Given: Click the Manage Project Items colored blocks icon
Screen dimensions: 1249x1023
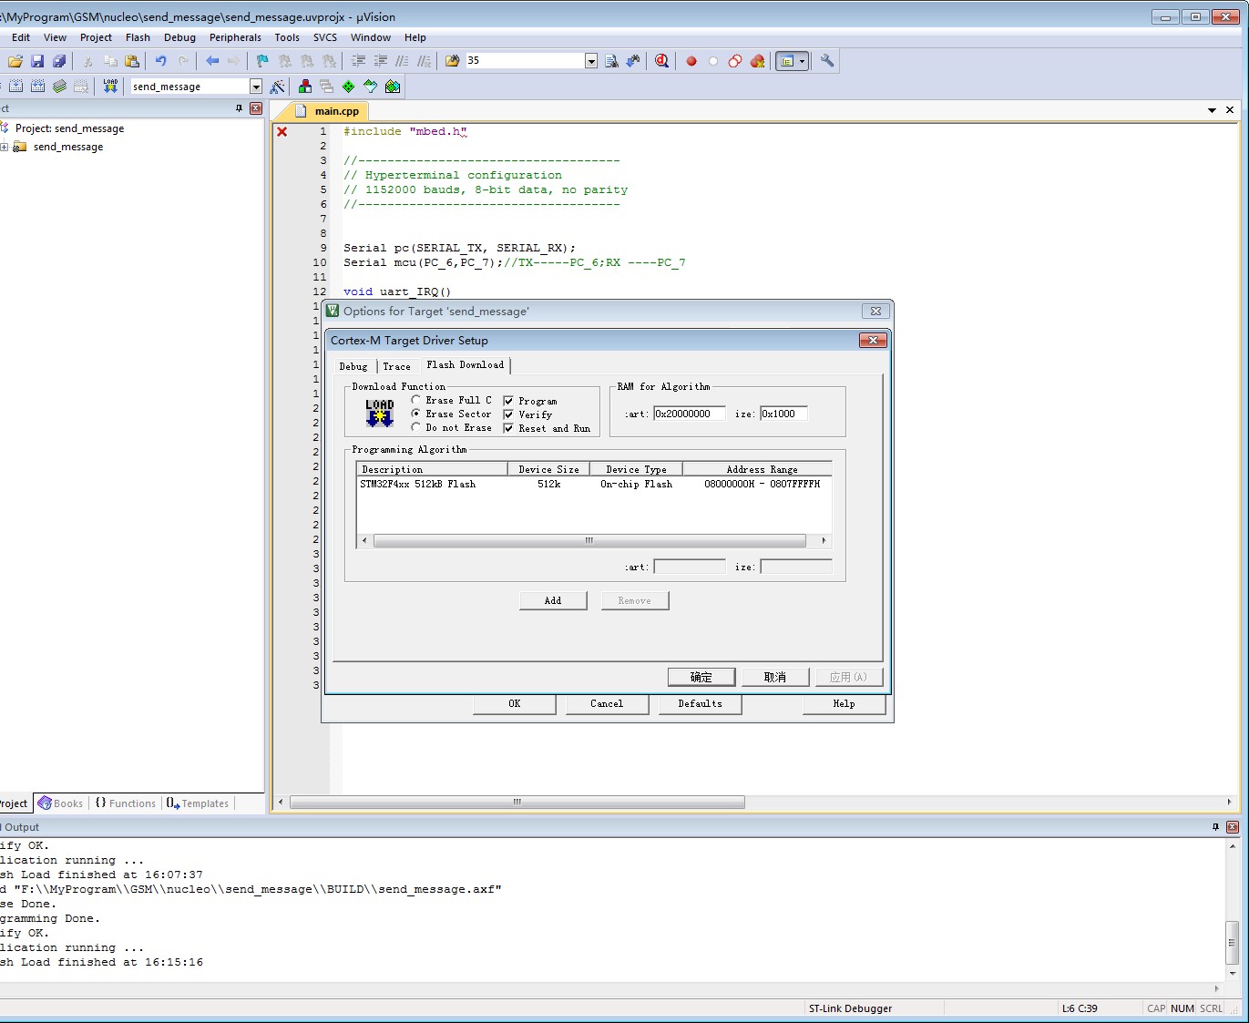Looking at the screenshot, I should [x=305, y=87].
